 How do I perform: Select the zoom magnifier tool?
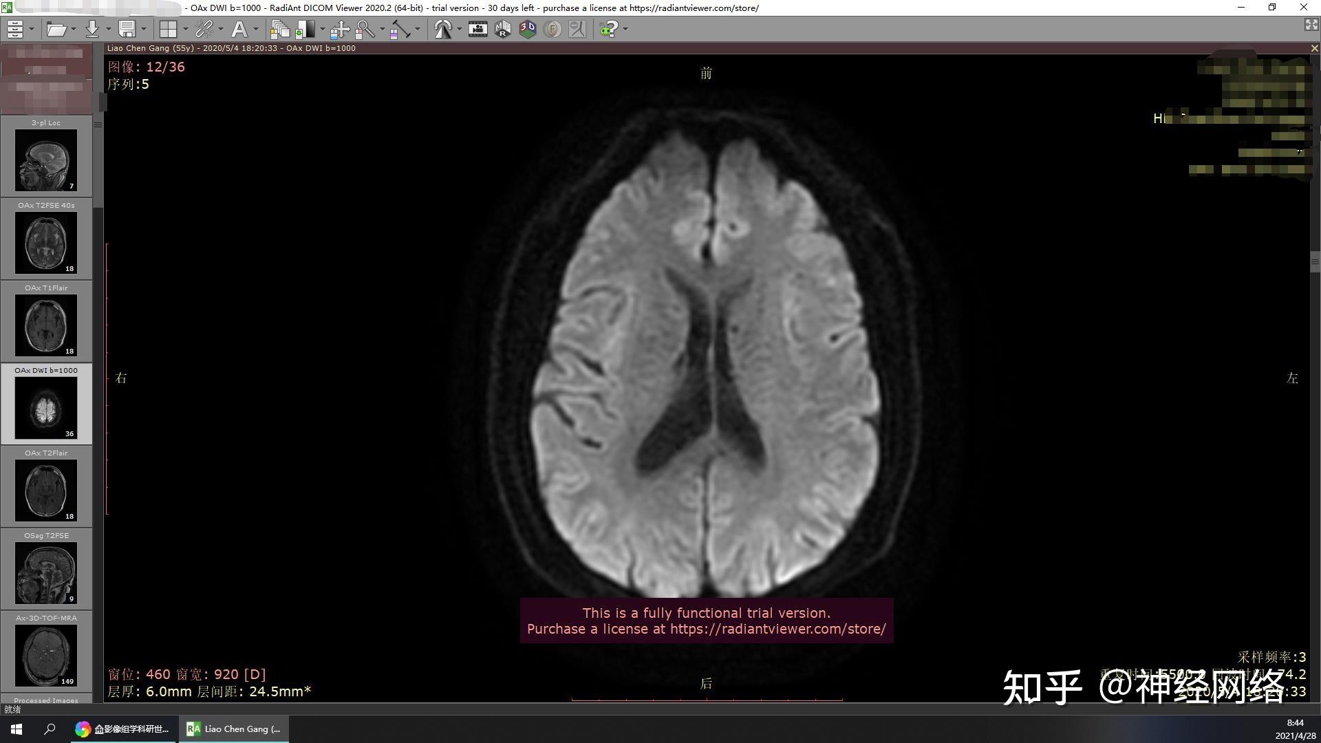click(365, 29)
